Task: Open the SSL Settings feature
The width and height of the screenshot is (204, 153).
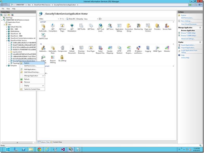Action: click(x=62, y=58)
